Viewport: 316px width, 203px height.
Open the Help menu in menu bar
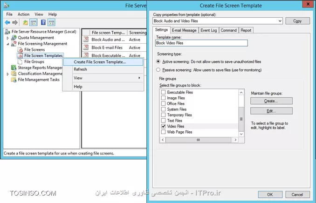(x=52, y=14)
